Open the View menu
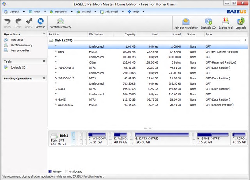The width and height of the screenshot is (250, 180). tap(37, 12)
